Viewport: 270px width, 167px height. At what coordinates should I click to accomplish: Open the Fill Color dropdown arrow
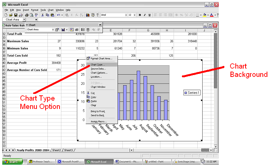(x=208, y=15)
